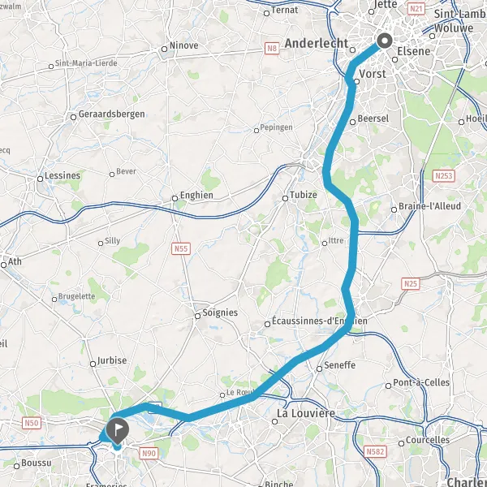Click the N50 road shield
This screenshot has width=487, height=487.
32,423
